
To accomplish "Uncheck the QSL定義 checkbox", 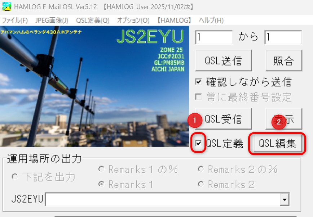I will click(198, 144).
